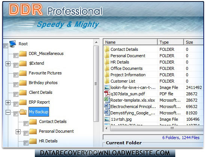206x157 pixels.
Task: Click the Favourite Pictures folder icon
Action: pyautogui.click(x=23, y=73)
